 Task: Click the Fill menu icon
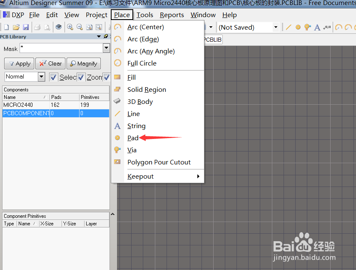pos(117,77)
